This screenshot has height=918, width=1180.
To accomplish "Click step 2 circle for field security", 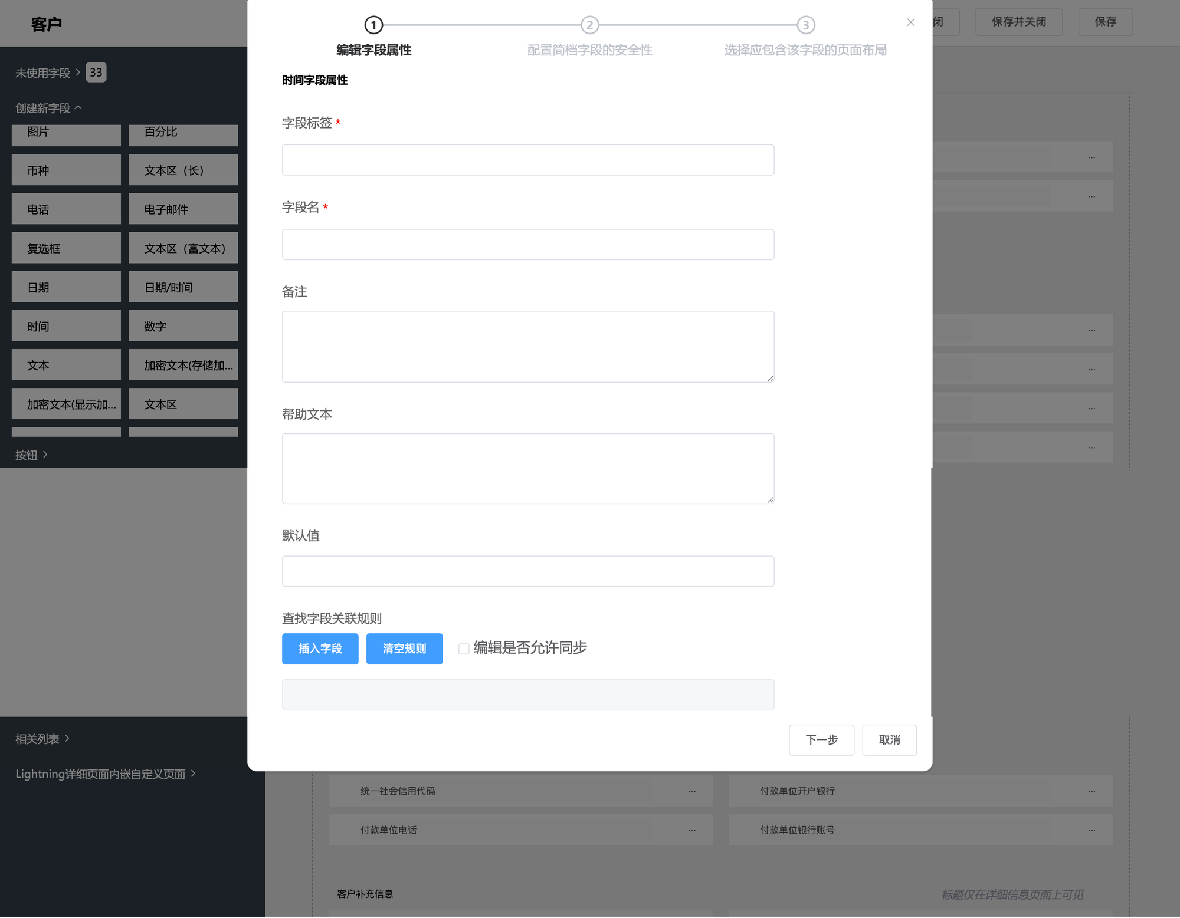I will point(589,25).
